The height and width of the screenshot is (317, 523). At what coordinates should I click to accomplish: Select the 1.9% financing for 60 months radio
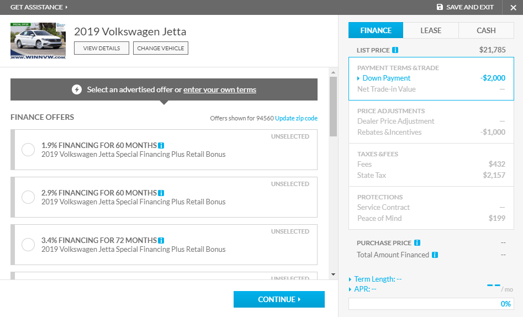click(28, 150)
